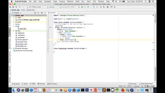Open the Analyze menu
165x93 pixels.
[62, 2]
